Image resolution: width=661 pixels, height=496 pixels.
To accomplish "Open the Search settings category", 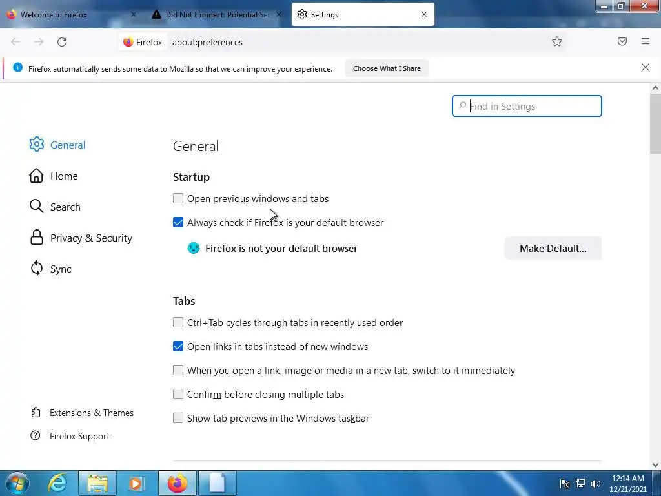I will pos(65,207).
